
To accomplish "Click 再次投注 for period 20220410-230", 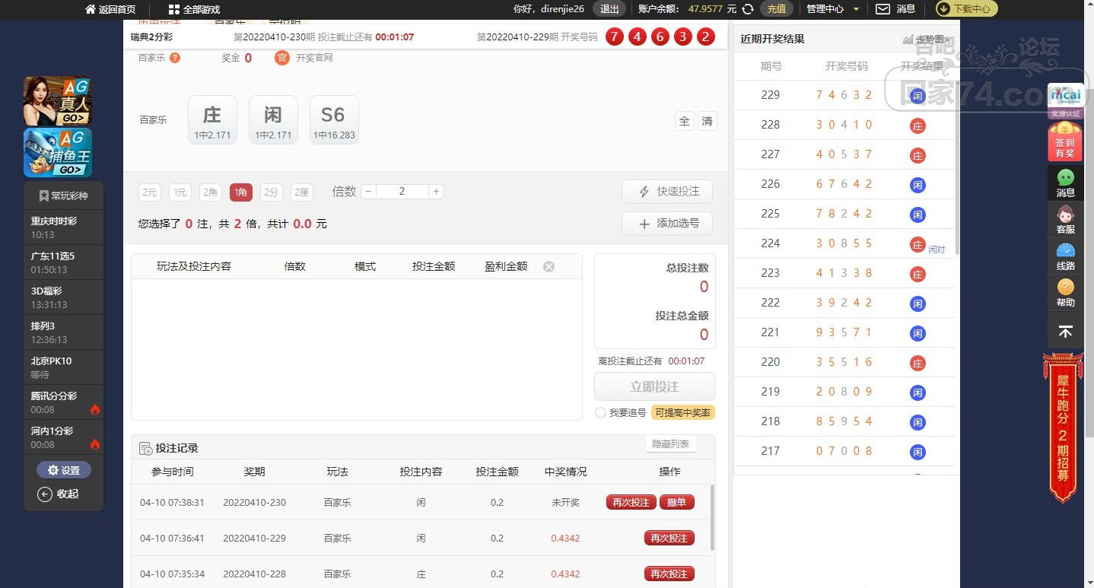I will [x=631, y=502].
